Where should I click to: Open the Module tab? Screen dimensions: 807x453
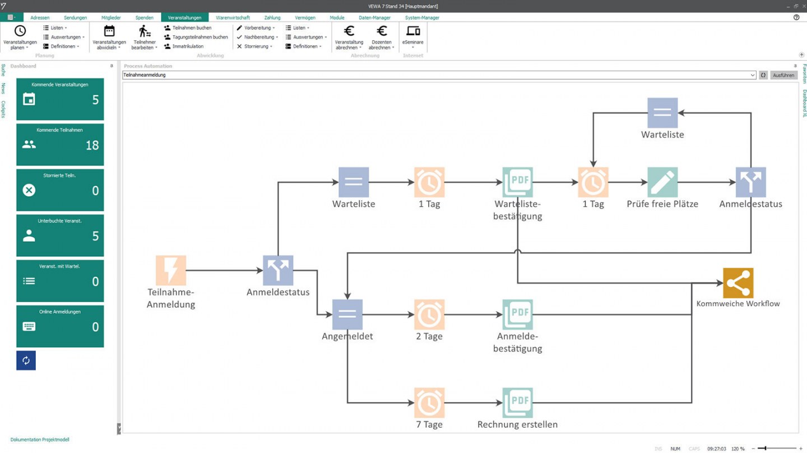tap(337, 17)
